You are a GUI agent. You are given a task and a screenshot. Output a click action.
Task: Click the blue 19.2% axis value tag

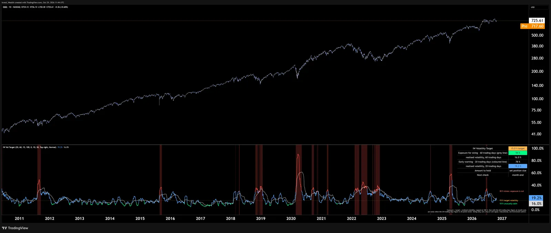[536, 198]
